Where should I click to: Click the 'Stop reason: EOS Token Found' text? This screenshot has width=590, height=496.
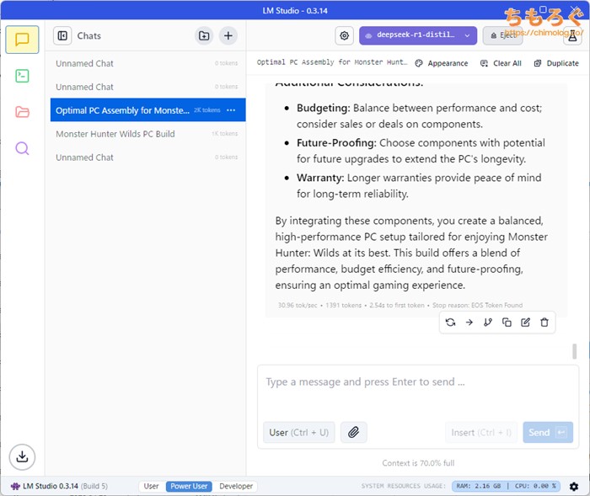(478, 305)
